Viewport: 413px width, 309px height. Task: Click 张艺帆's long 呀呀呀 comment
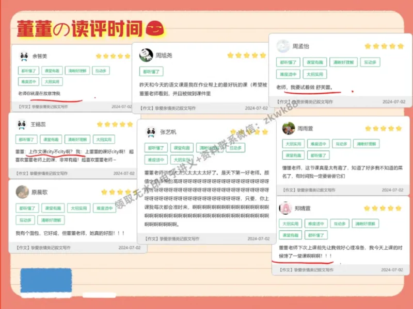point(207,198)
